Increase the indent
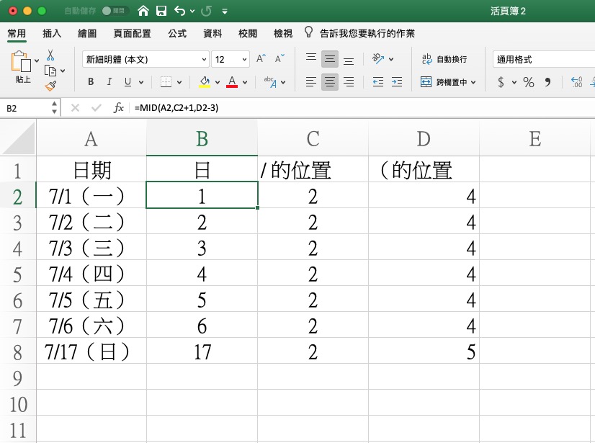 click(397, 81)
